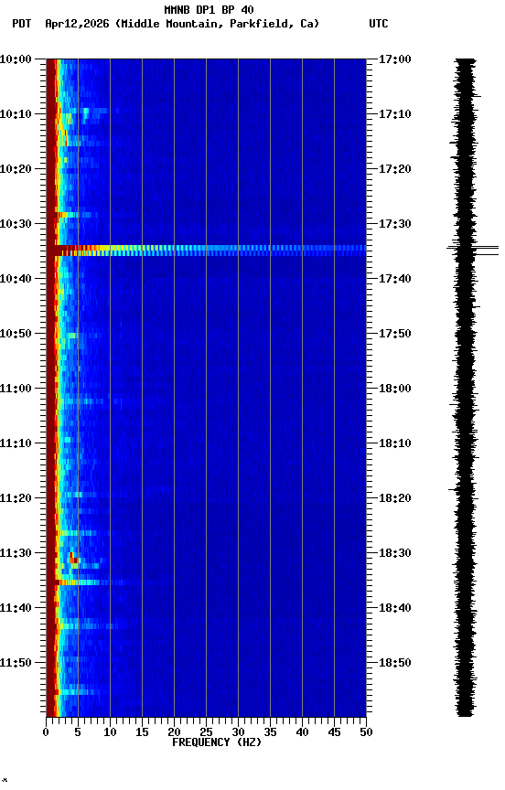Click the '17:10' UTC time label
Image resolution: width=505 pixels, height=790 pixels.
394,114
